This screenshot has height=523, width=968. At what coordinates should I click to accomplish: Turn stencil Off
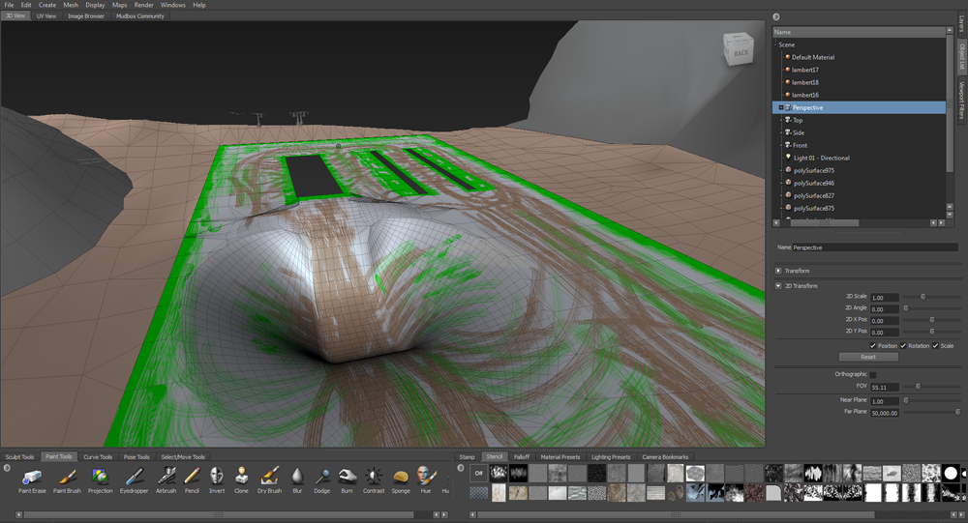click(x=478, y=473)
